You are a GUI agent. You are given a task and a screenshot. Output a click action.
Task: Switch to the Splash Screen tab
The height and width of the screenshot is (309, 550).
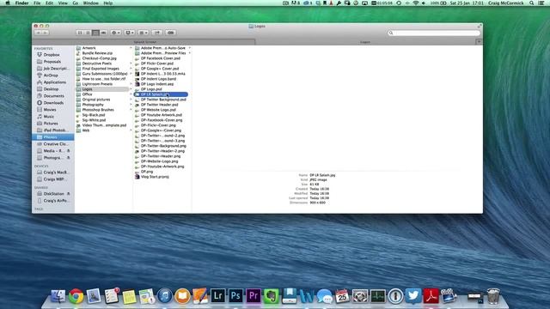pos(145,42)
